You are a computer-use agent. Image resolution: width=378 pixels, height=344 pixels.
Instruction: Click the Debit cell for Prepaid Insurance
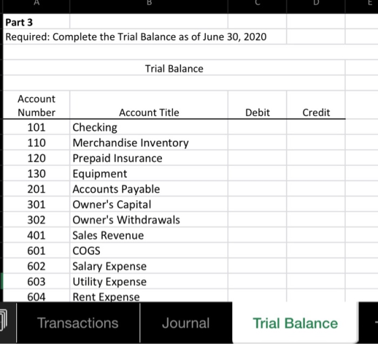[257, 158]
